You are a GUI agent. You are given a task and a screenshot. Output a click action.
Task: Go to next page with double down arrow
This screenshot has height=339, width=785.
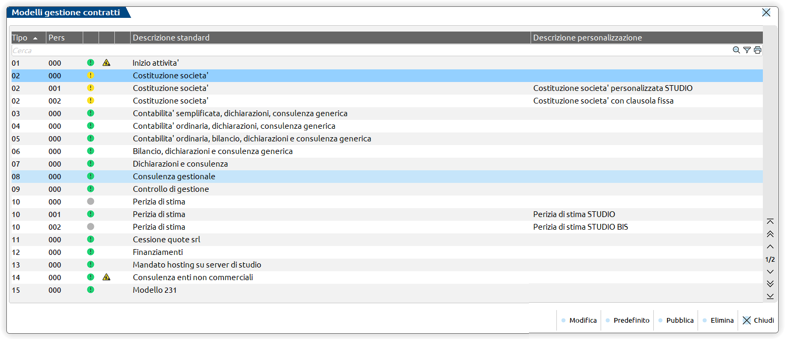pyautogui.click(x=770, y=284)
